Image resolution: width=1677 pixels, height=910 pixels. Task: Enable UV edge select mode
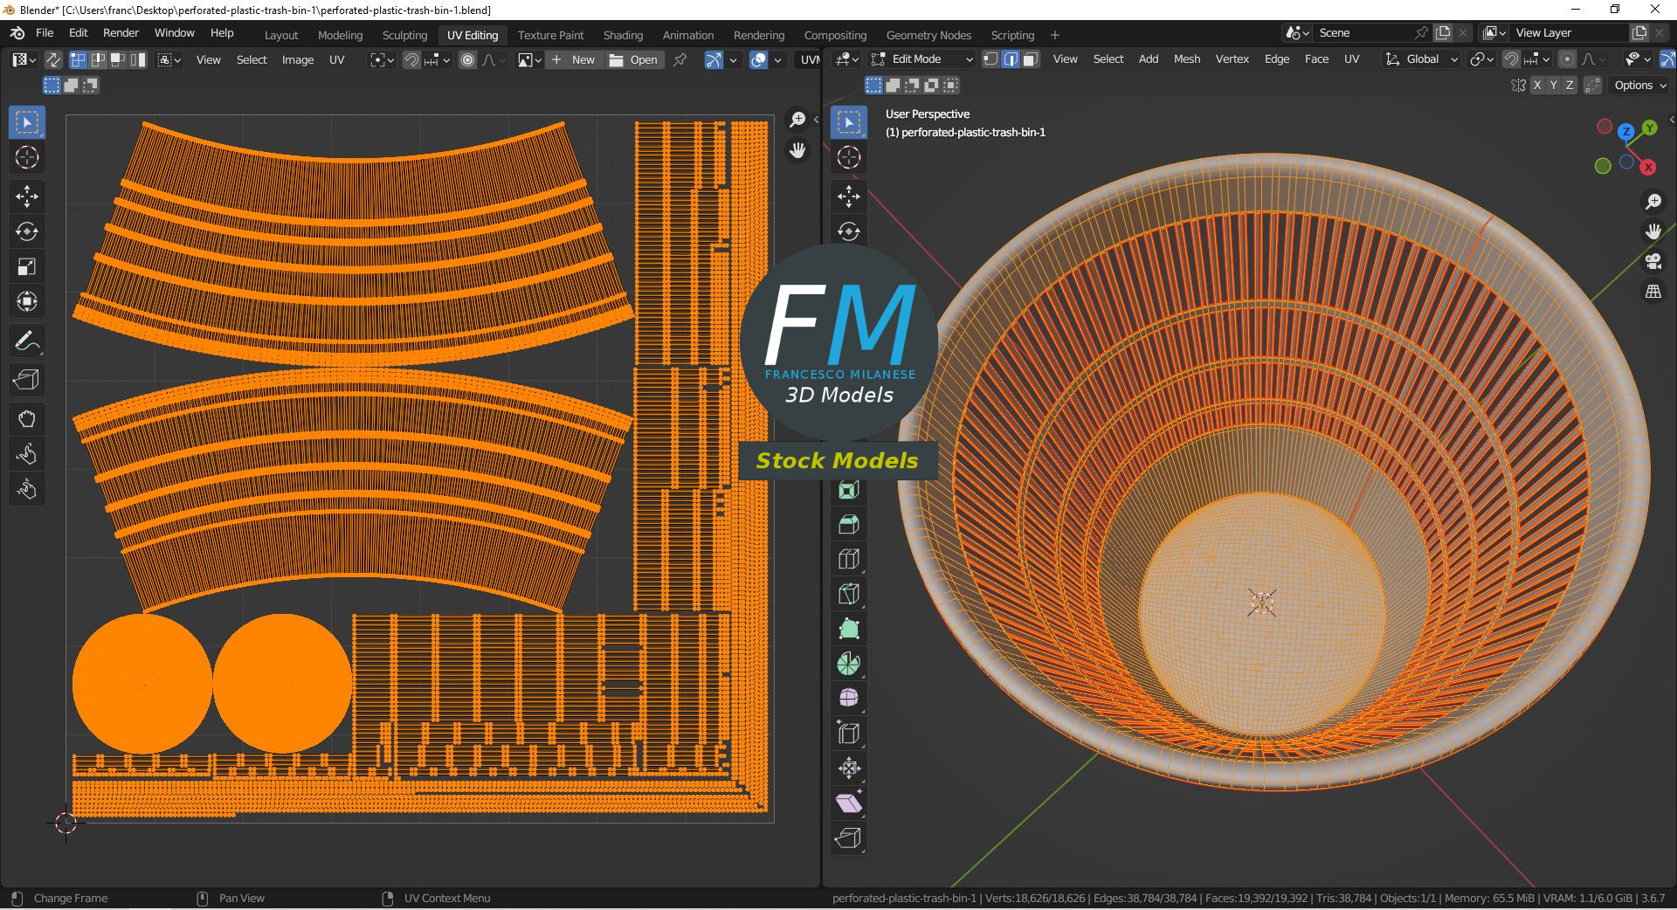coord(98,59)
